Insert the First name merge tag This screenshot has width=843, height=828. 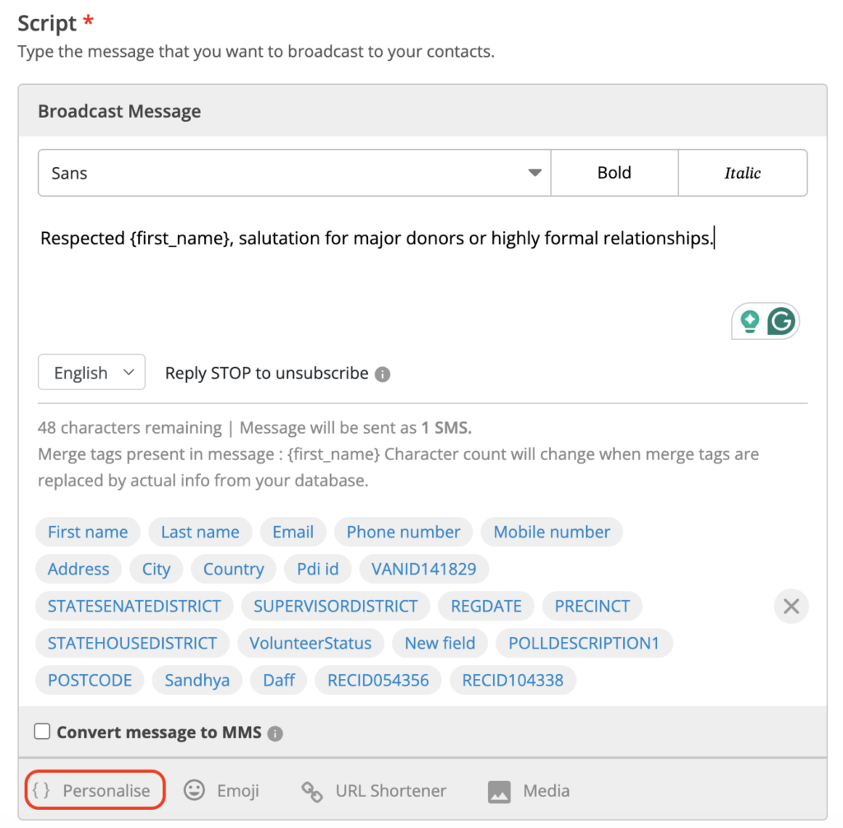(x=87, y=532)
